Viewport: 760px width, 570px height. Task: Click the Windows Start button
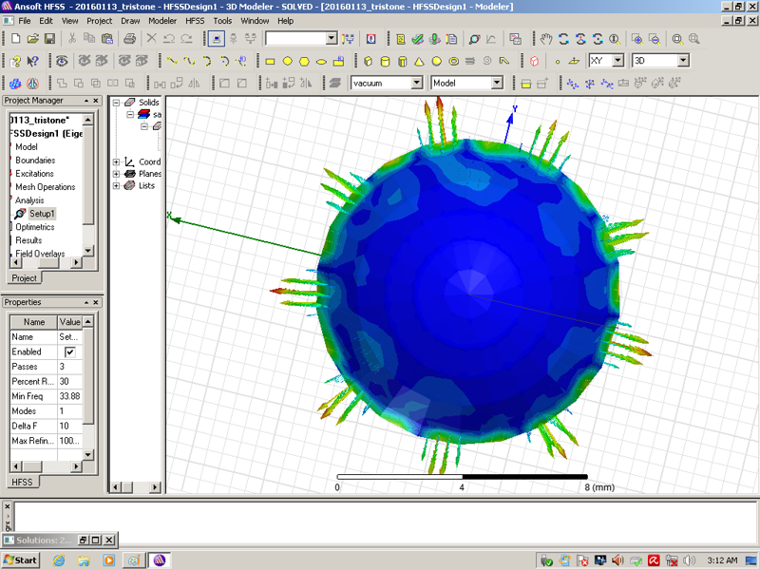pyautogui.click(x=21, y=560)
